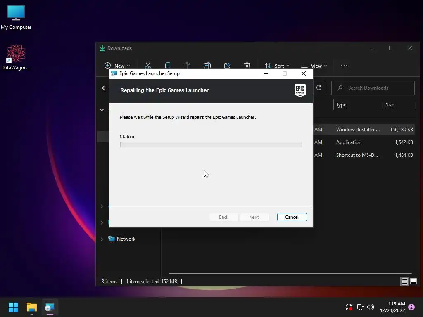Click the 3 items status bar text
This screenshot has height=317, width=423.
[109, 282]
